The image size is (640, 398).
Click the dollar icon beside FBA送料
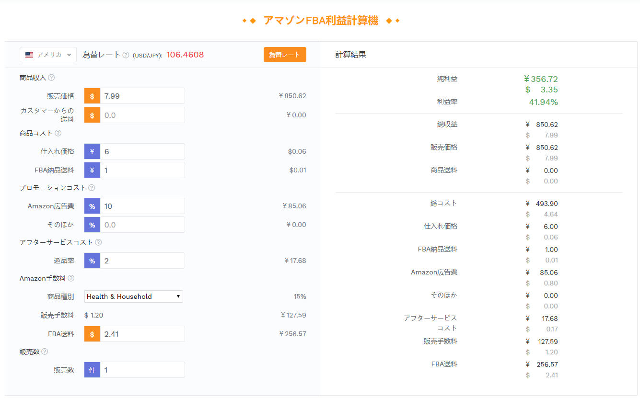click(x=92, y=334)
